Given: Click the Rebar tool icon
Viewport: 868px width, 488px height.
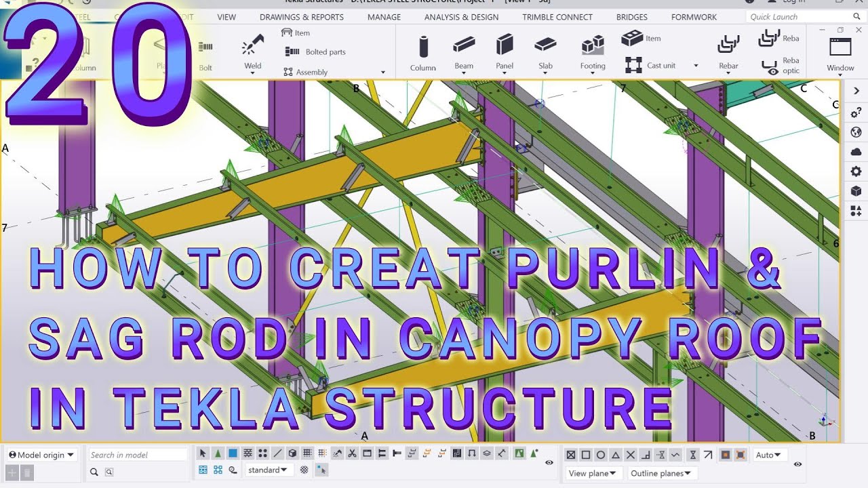Looking at the screenshot, I should point(728,45).
